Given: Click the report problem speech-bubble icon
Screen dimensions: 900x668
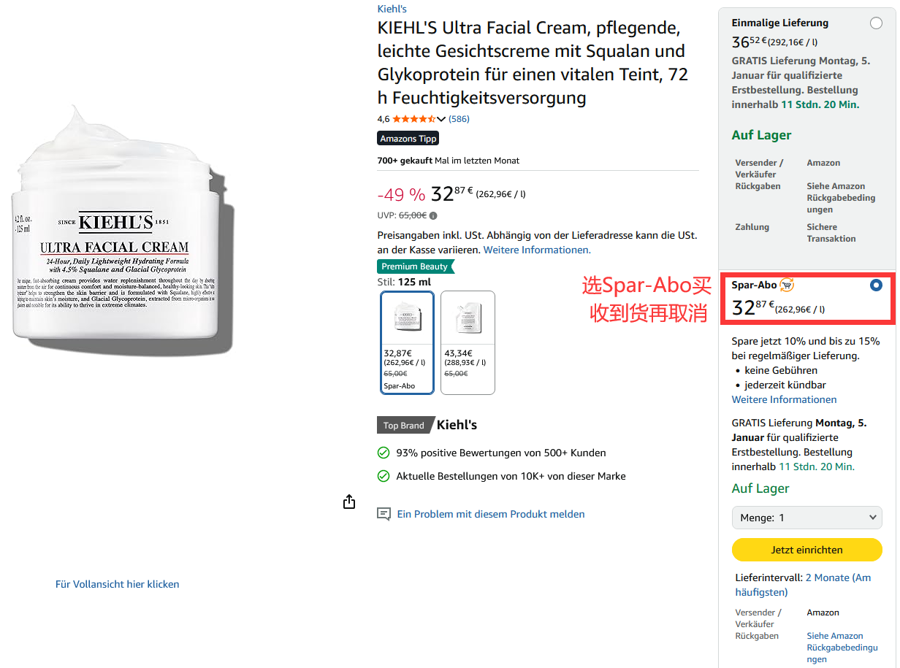Looking at the screenshot, I should 384,514.
